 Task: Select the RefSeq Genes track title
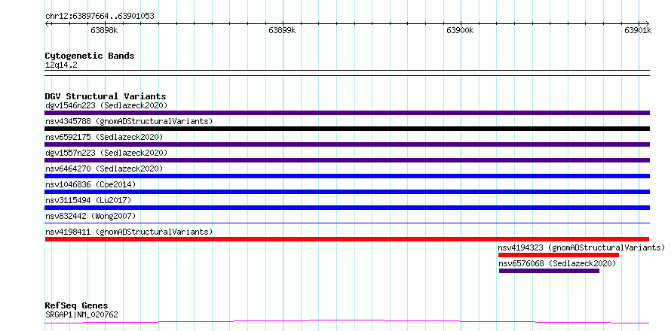[76, 306]
